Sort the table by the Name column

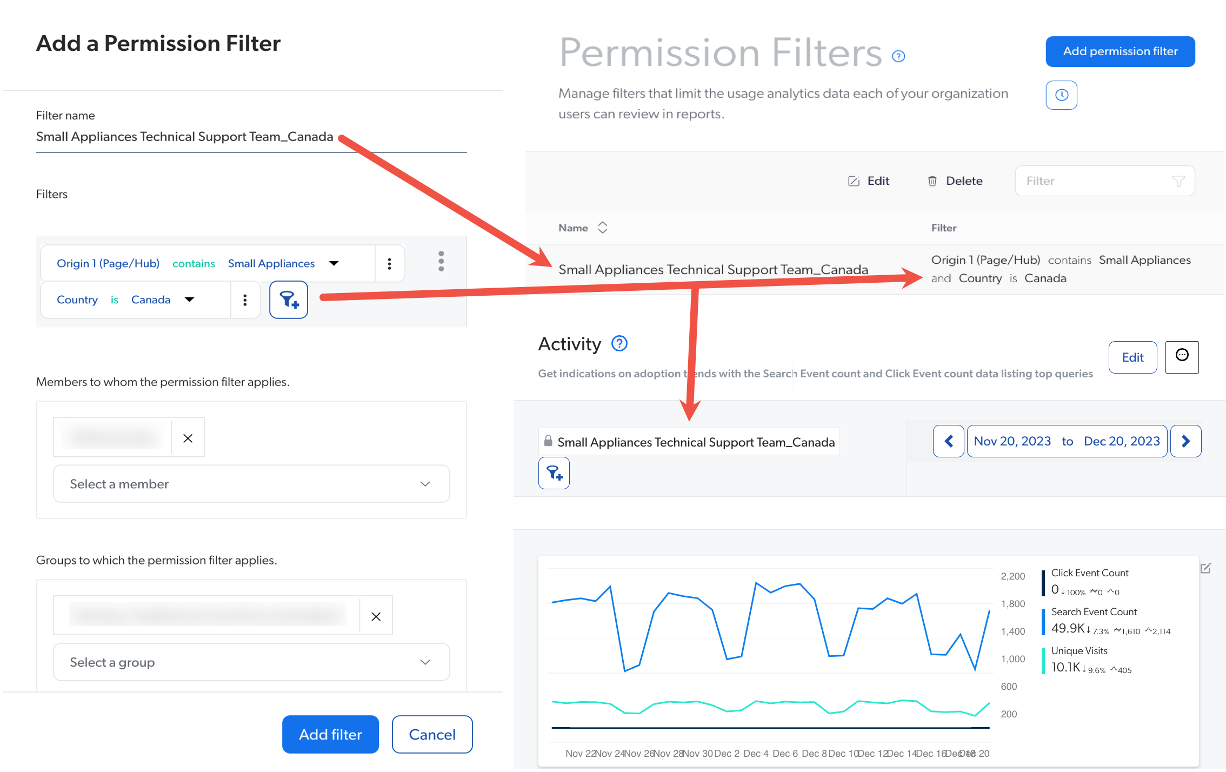(x=602, y=228)
